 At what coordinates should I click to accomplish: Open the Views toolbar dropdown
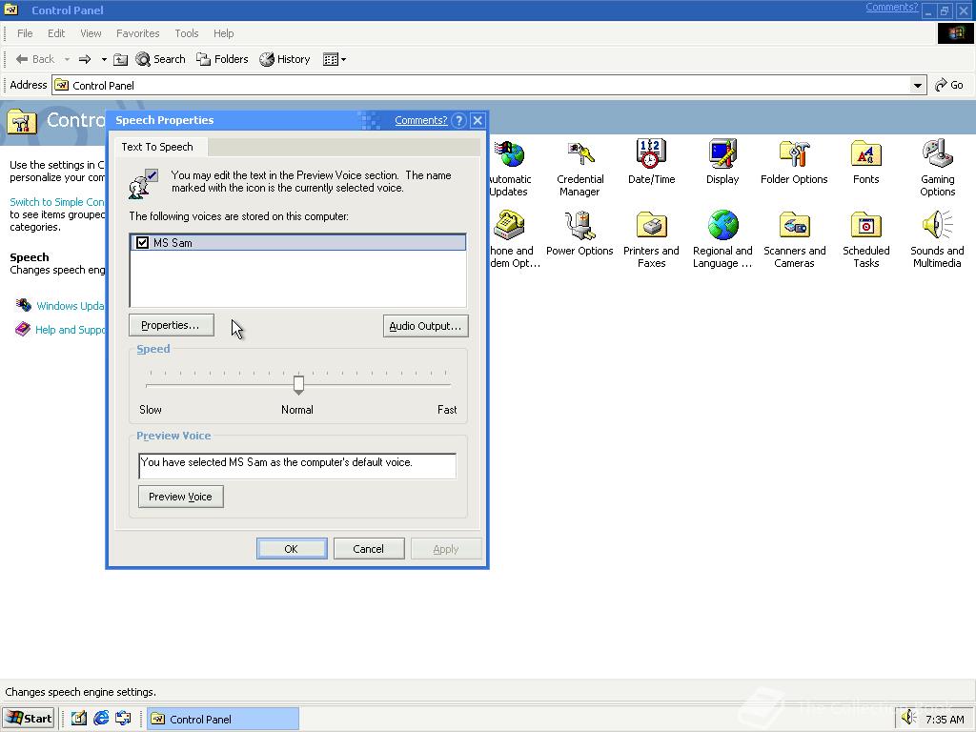pyautogui.click(x=335, y=59)
